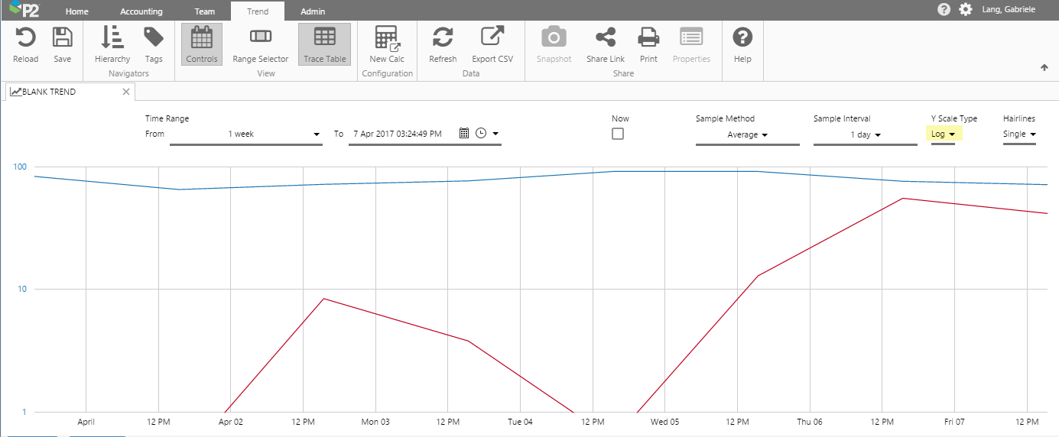Image resolution: width=1059 pixels, height=437 pixels.
Task: Open the Hierarchy navigator
Action: point(112,44)
